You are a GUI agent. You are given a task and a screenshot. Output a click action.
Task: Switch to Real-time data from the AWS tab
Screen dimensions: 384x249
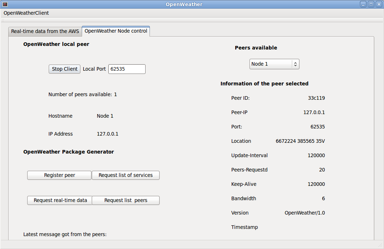[x=45, y=31]
